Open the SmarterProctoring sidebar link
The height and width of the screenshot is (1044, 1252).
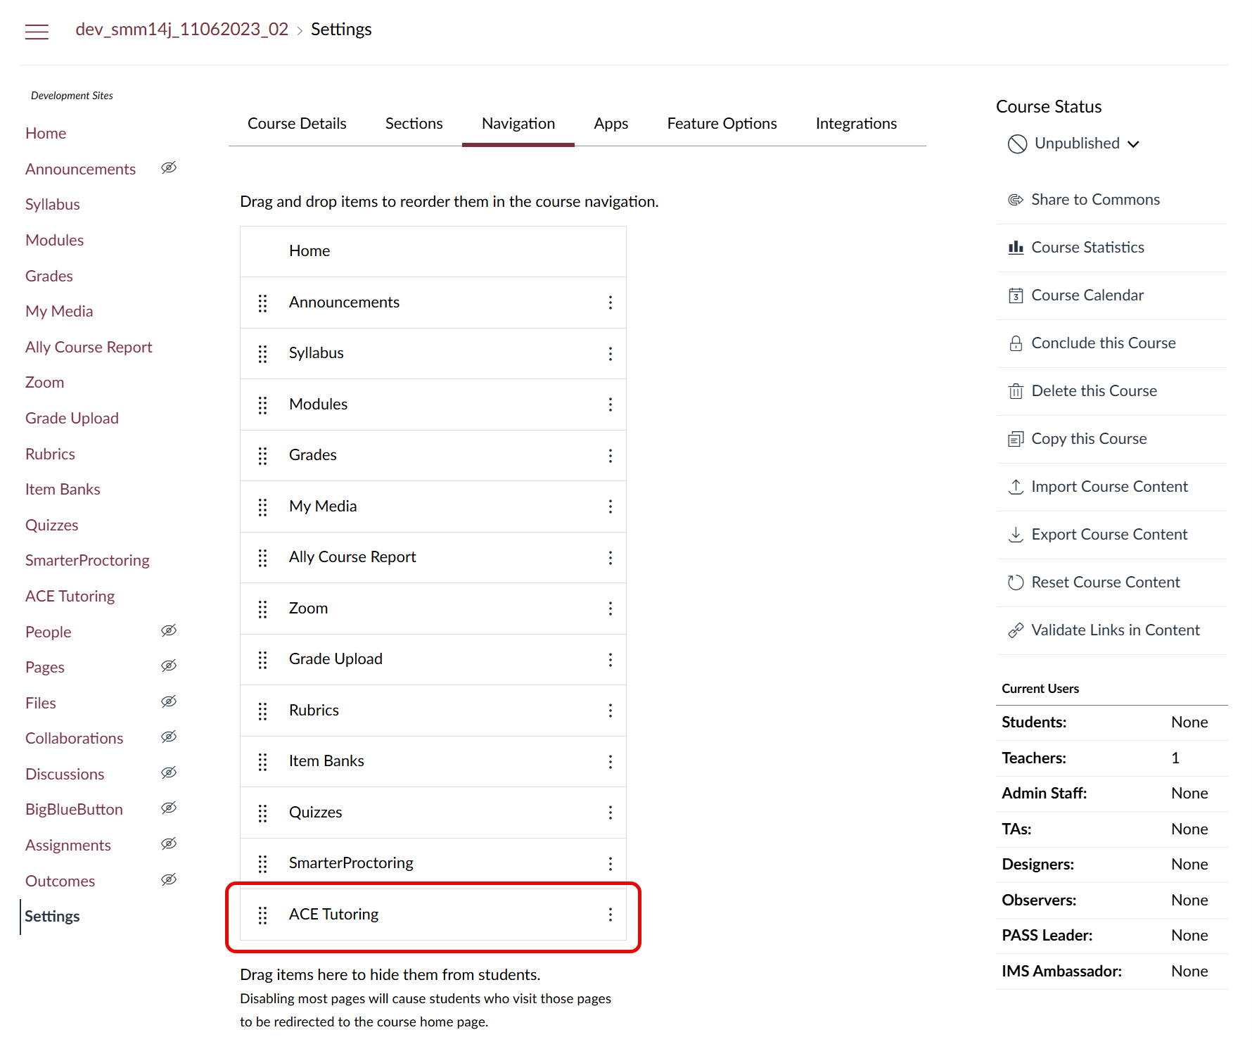click(x=87, y=561)
